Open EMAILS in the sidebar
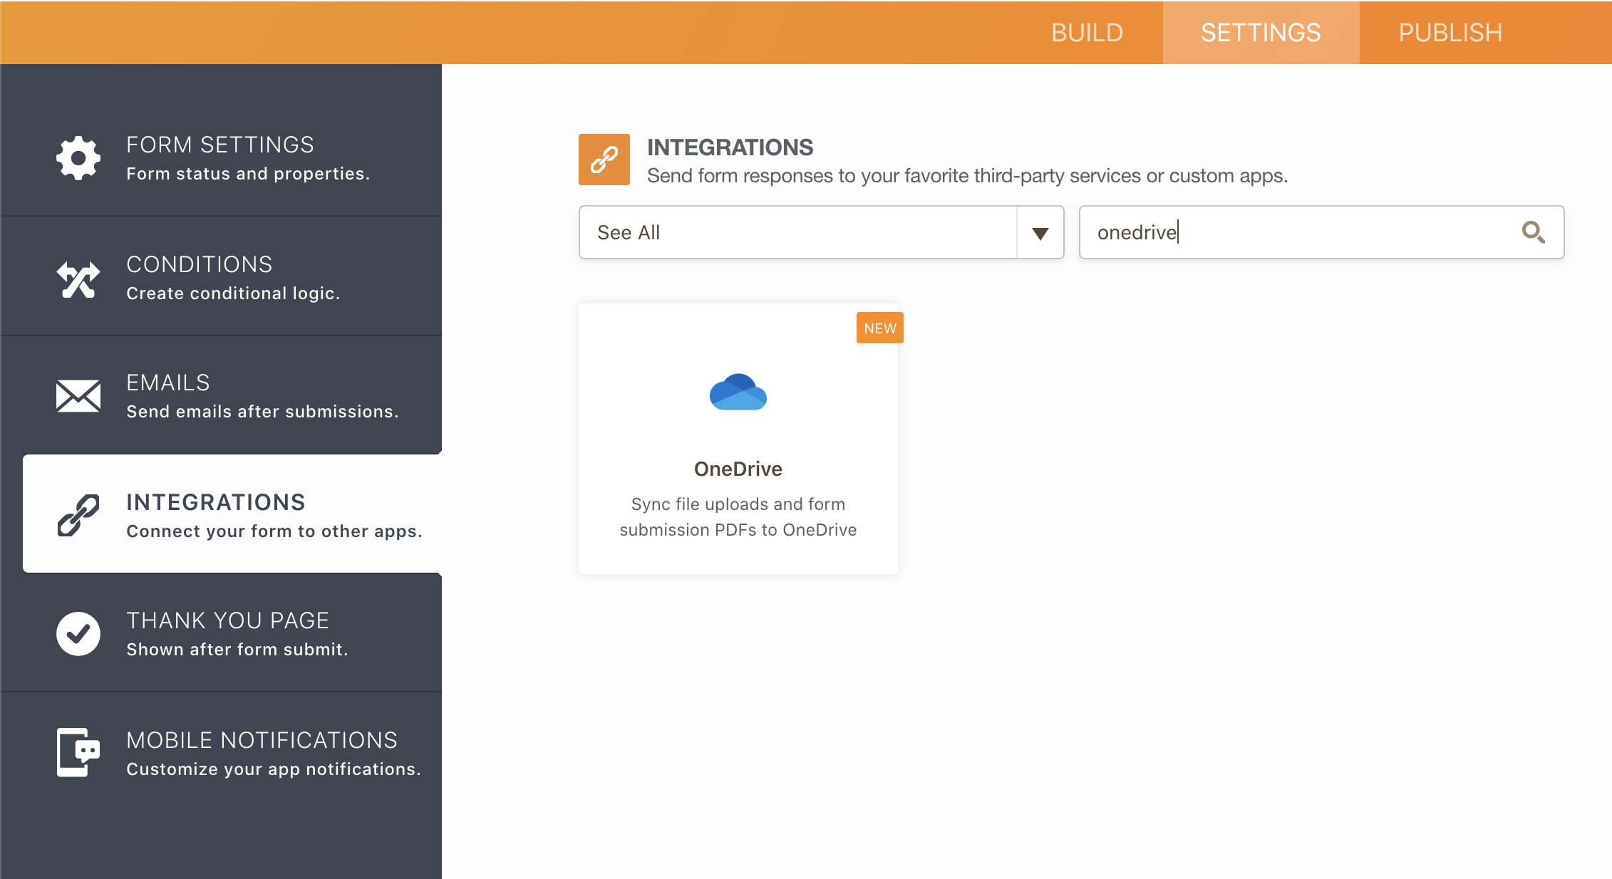This screenshot has width=1612, height=879. click(222, 395)
